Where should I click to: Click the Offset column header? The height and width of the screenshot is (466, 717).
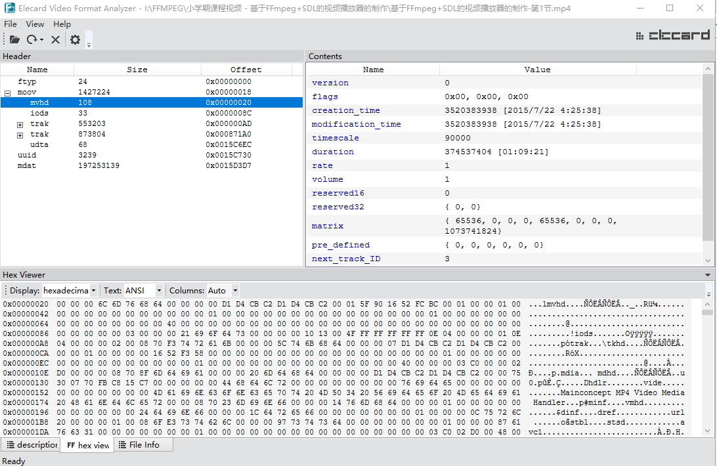coord(246,70)
